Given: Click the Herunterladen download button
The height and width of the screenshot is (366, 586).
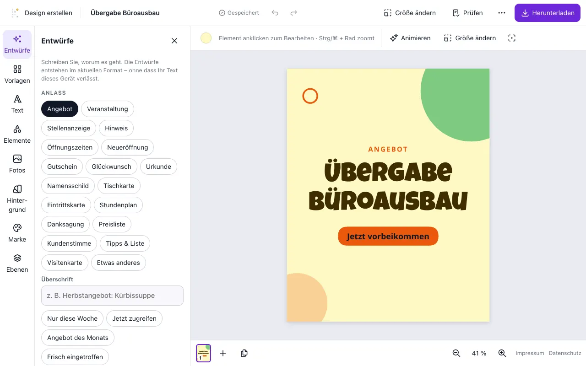Looking at the screenshot, I should click(548, 13).
